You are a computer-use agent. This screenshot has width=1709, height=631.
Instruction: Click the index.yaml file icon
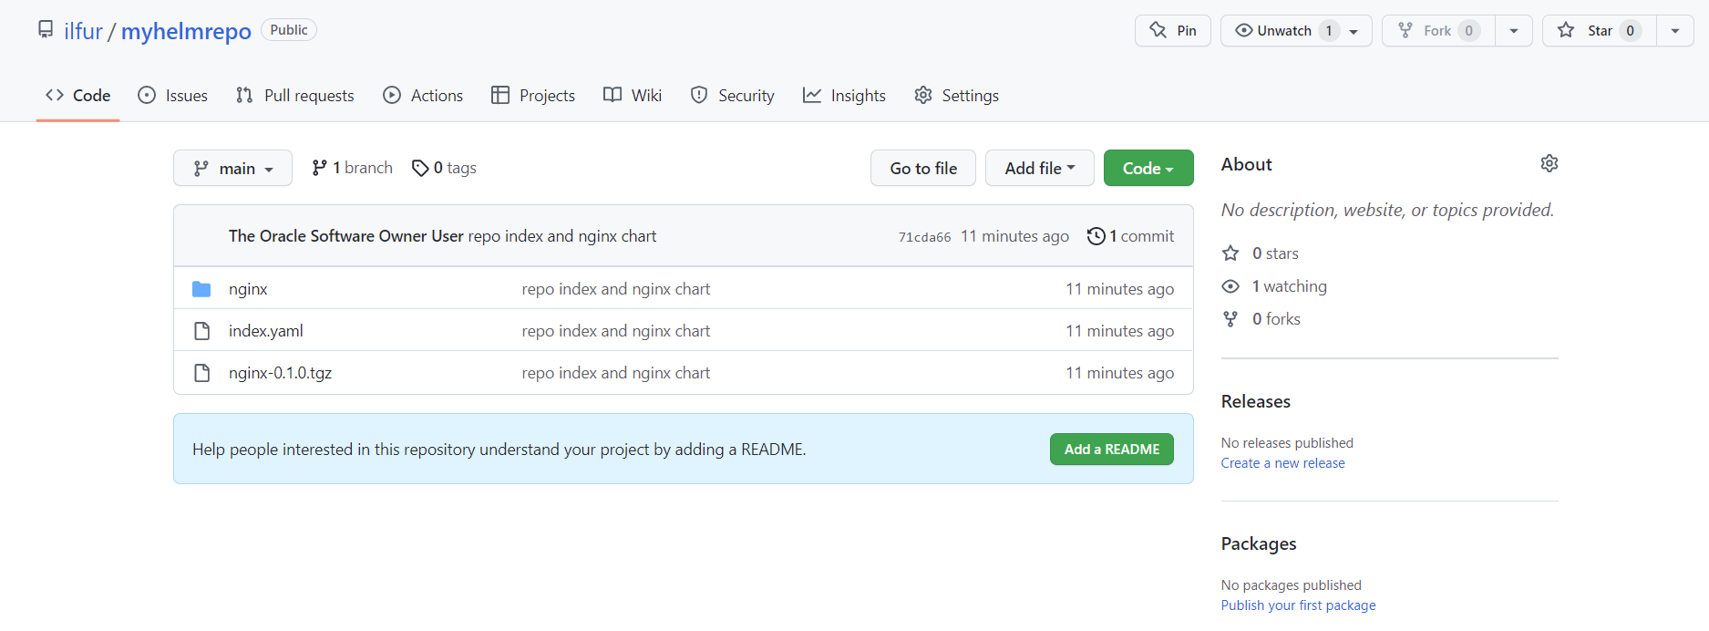(x=201, y=331)
